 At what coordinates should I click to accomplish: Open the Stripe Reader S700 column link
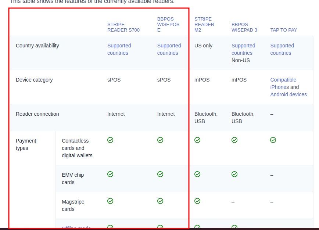123,27
